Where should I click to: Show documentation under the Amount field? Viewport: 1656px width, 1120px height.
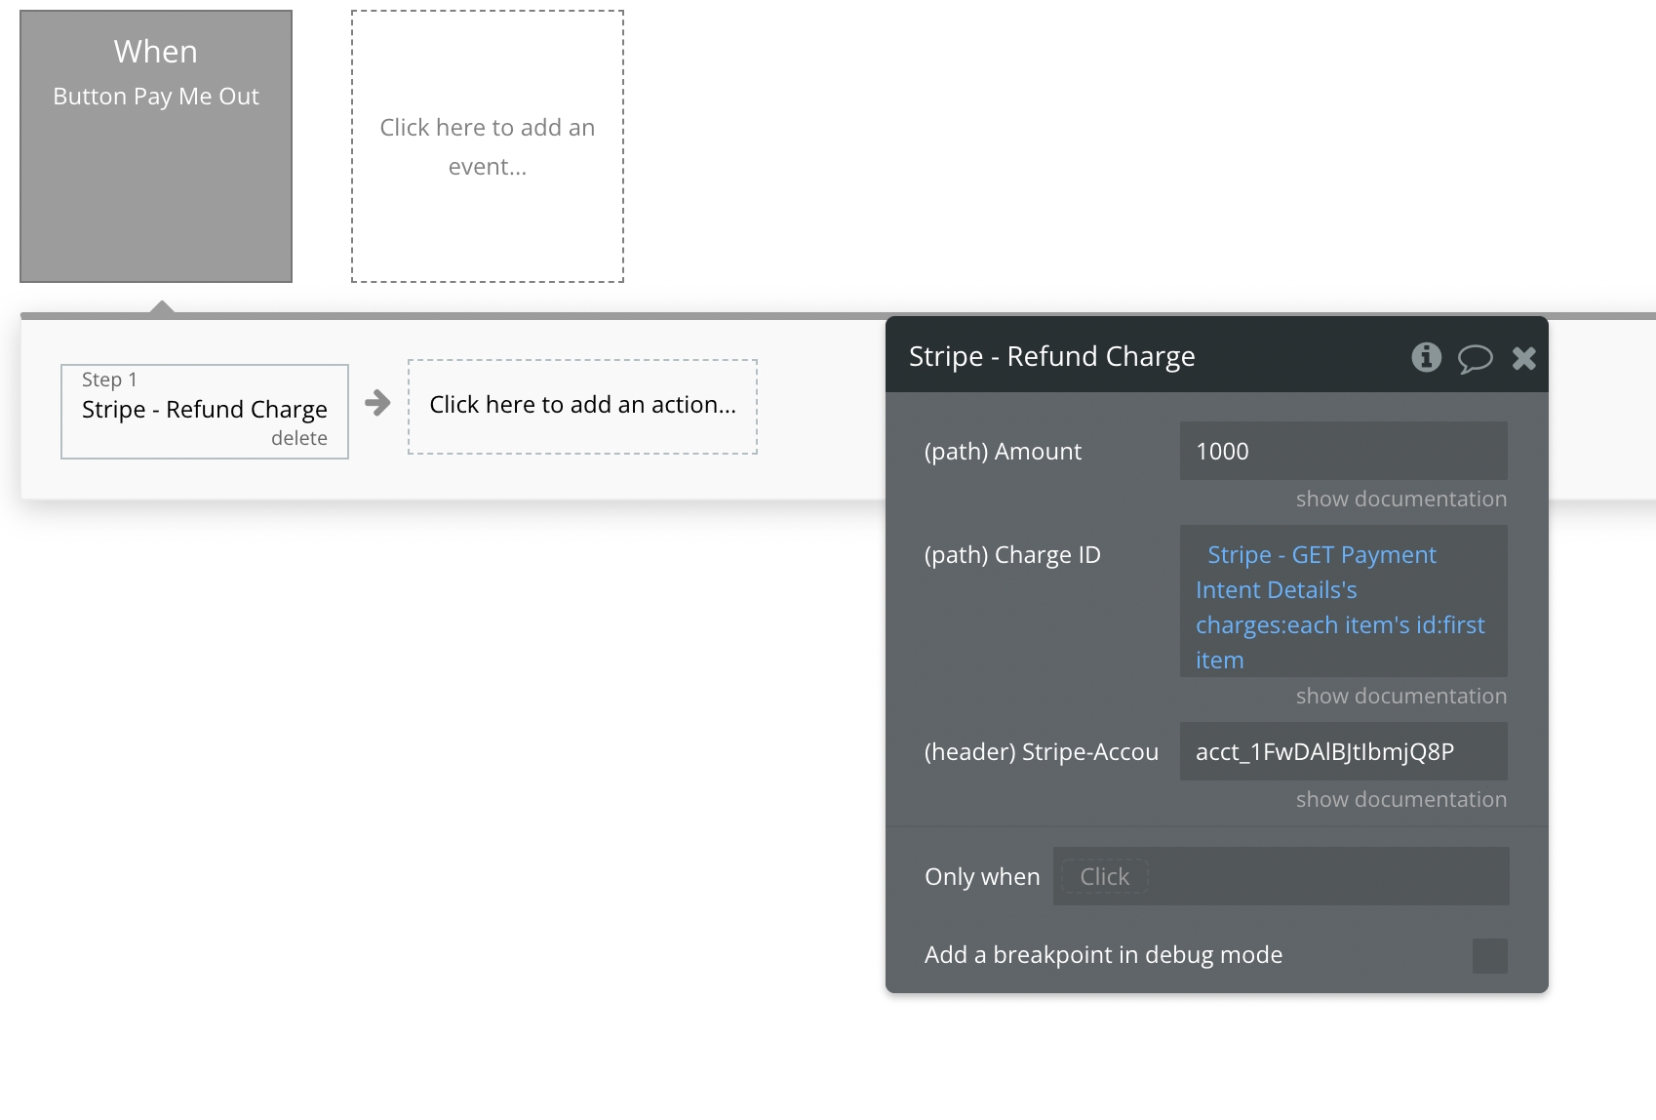pos(1400,500)
